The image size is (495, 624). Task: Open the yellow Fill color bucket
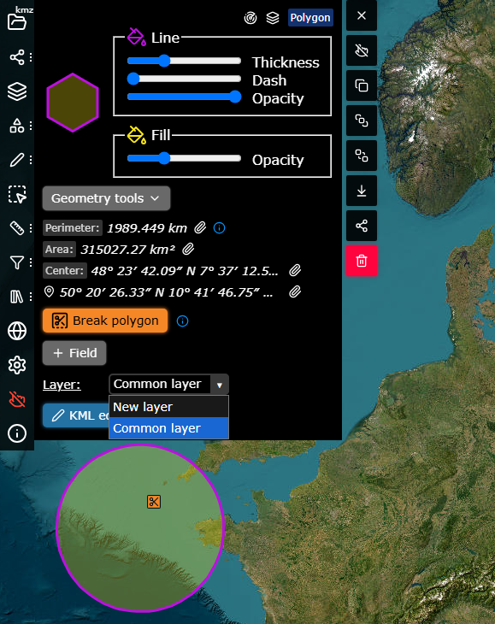[136, 134]
